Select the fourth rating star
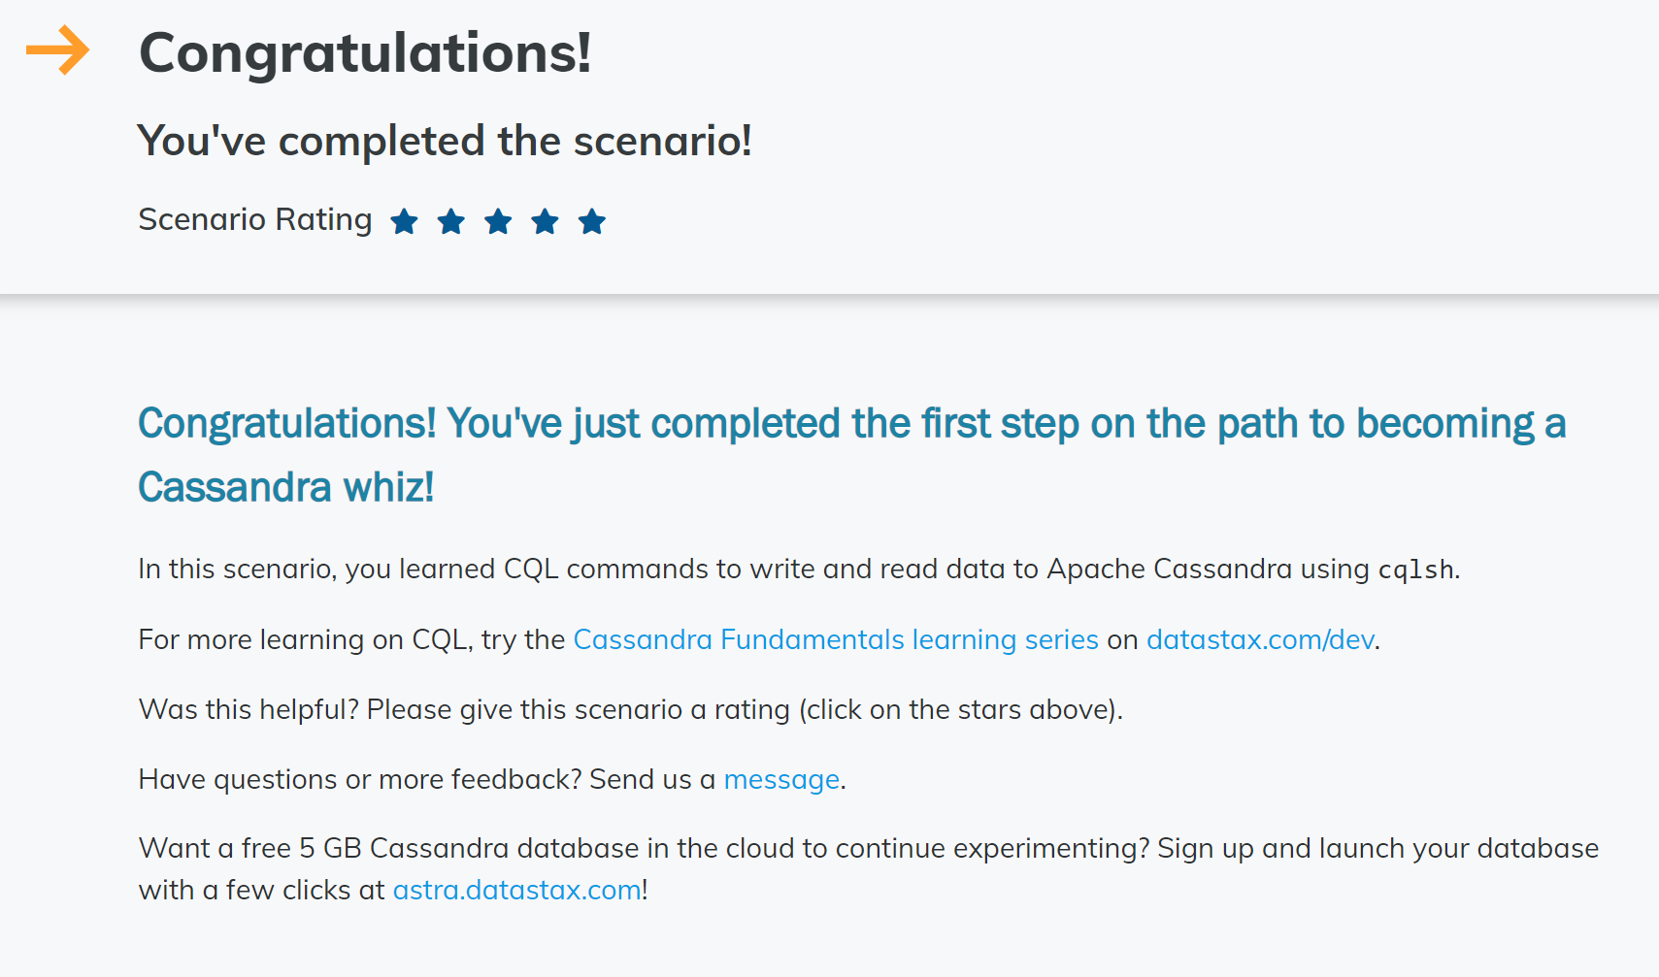Viewport: 1659px width, 977px height. [x=546, y=221]
